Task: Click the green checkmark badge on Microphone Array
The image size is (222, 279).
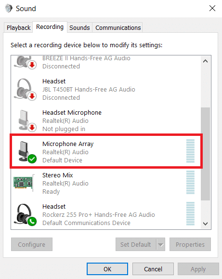Action: click(x=32, y=159)
